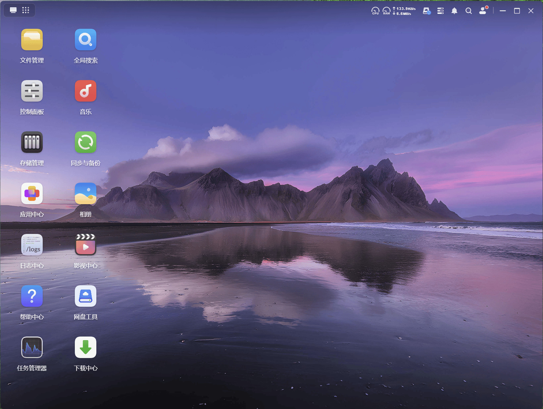Show the desktop via monitor icon
Image resolution: width=543 pixels, height=409 pixels.
13,10
